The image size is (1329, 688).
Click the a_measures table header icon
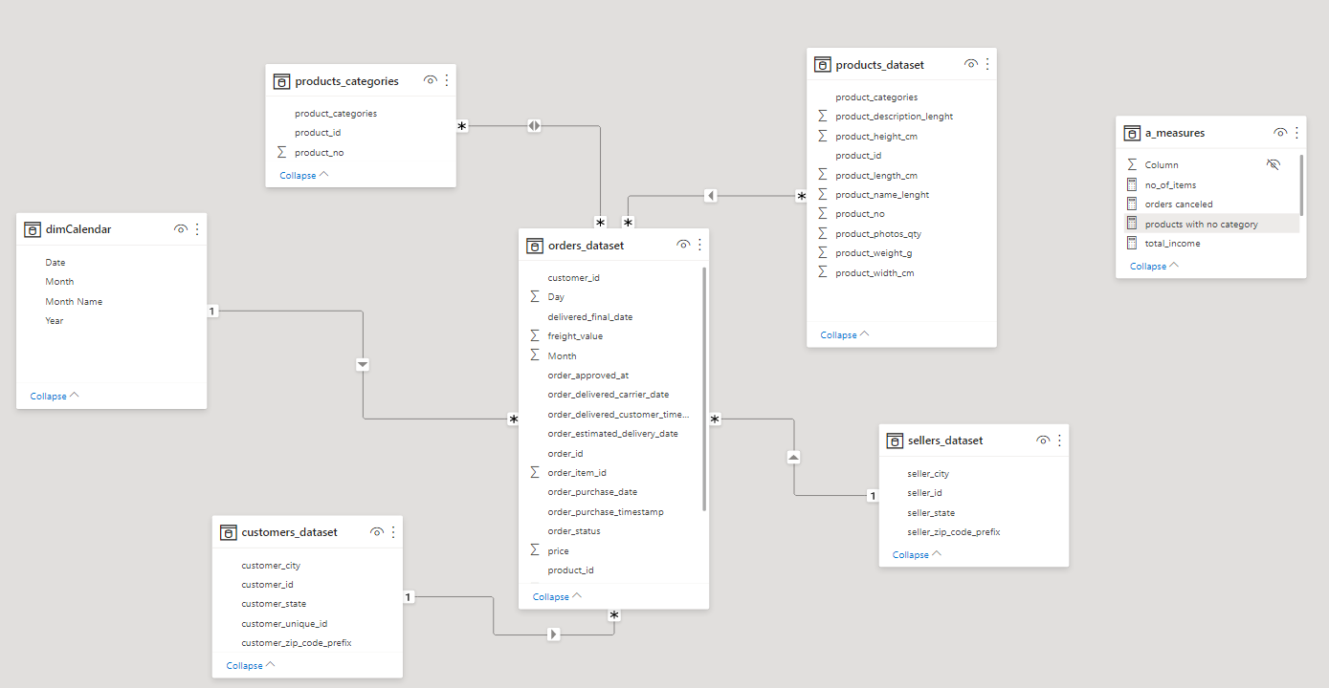tap(1132, 133)
